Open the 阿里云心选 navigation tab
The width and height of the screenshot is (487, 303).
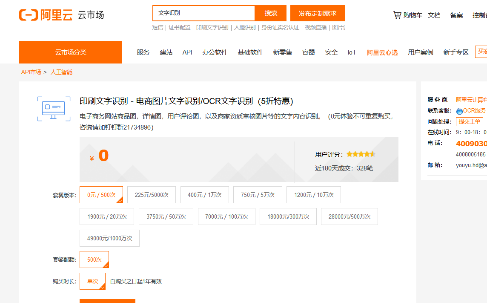382,52
